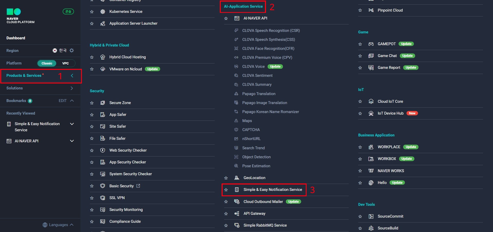Star the GAMEPOT service

click(x=360, y=44)
